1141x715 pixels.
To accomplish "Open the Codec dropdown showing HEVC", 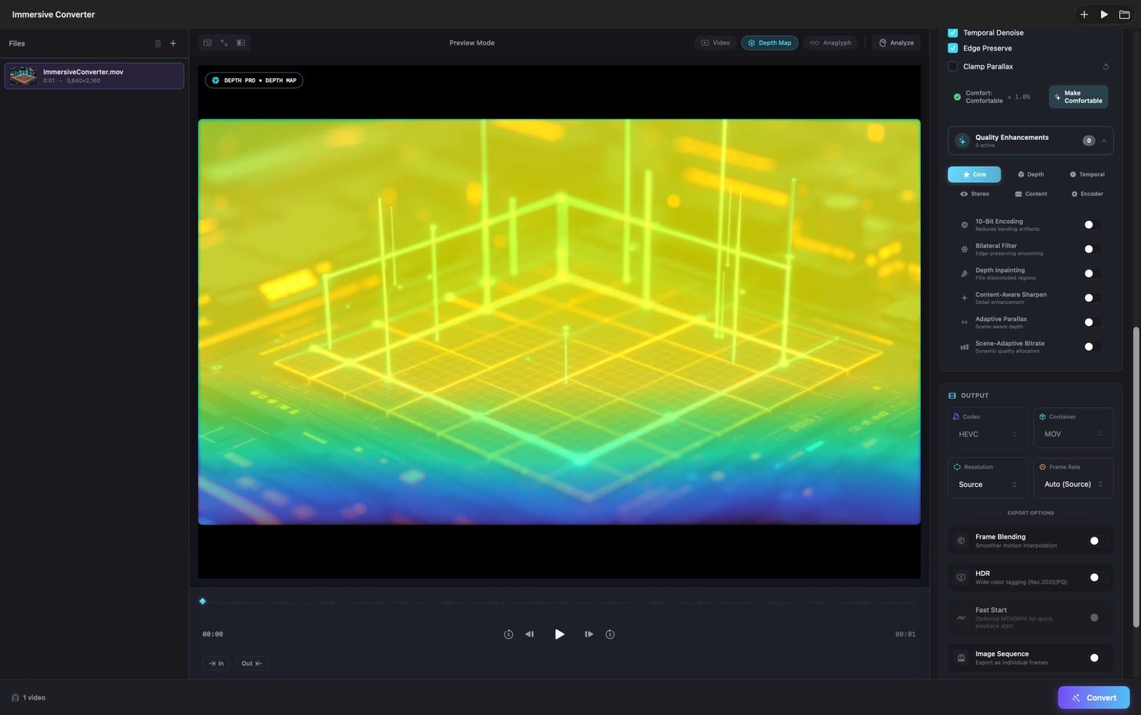I will pyautogui.click(x=988, y=434).
